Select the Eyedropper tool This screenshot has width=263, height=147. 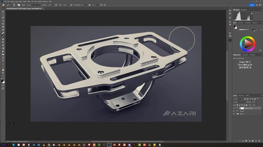3,30
